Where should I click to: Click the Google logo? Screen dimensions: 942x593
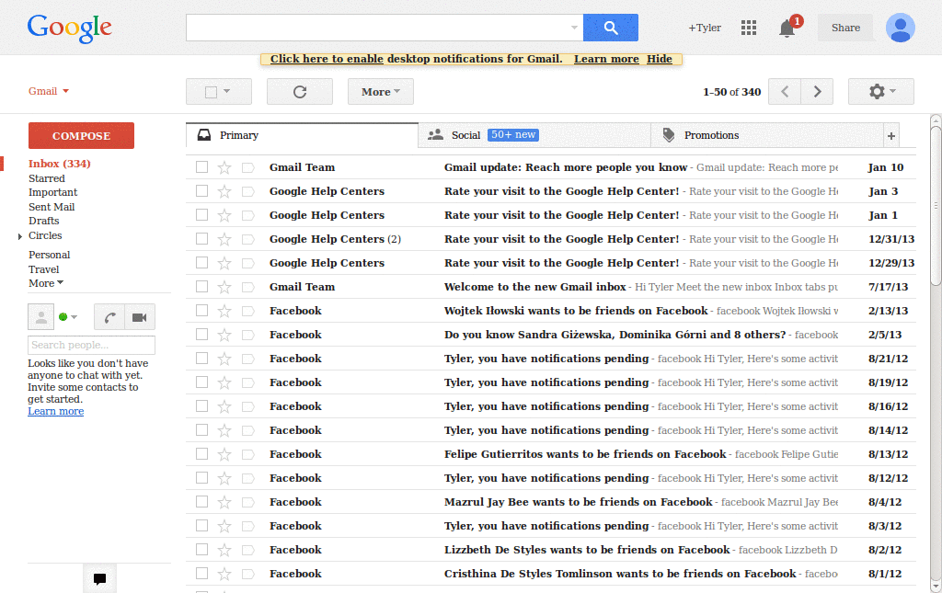[x=69, y=28]
